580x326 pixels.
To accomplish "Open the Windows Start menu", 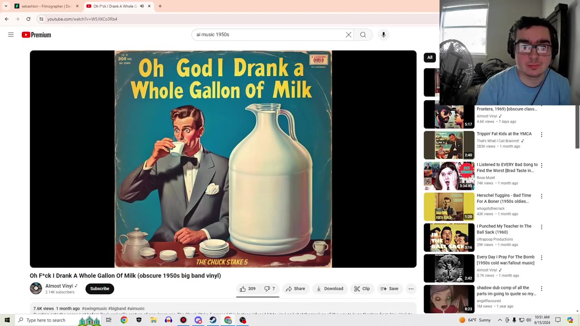I will (7, 320).
